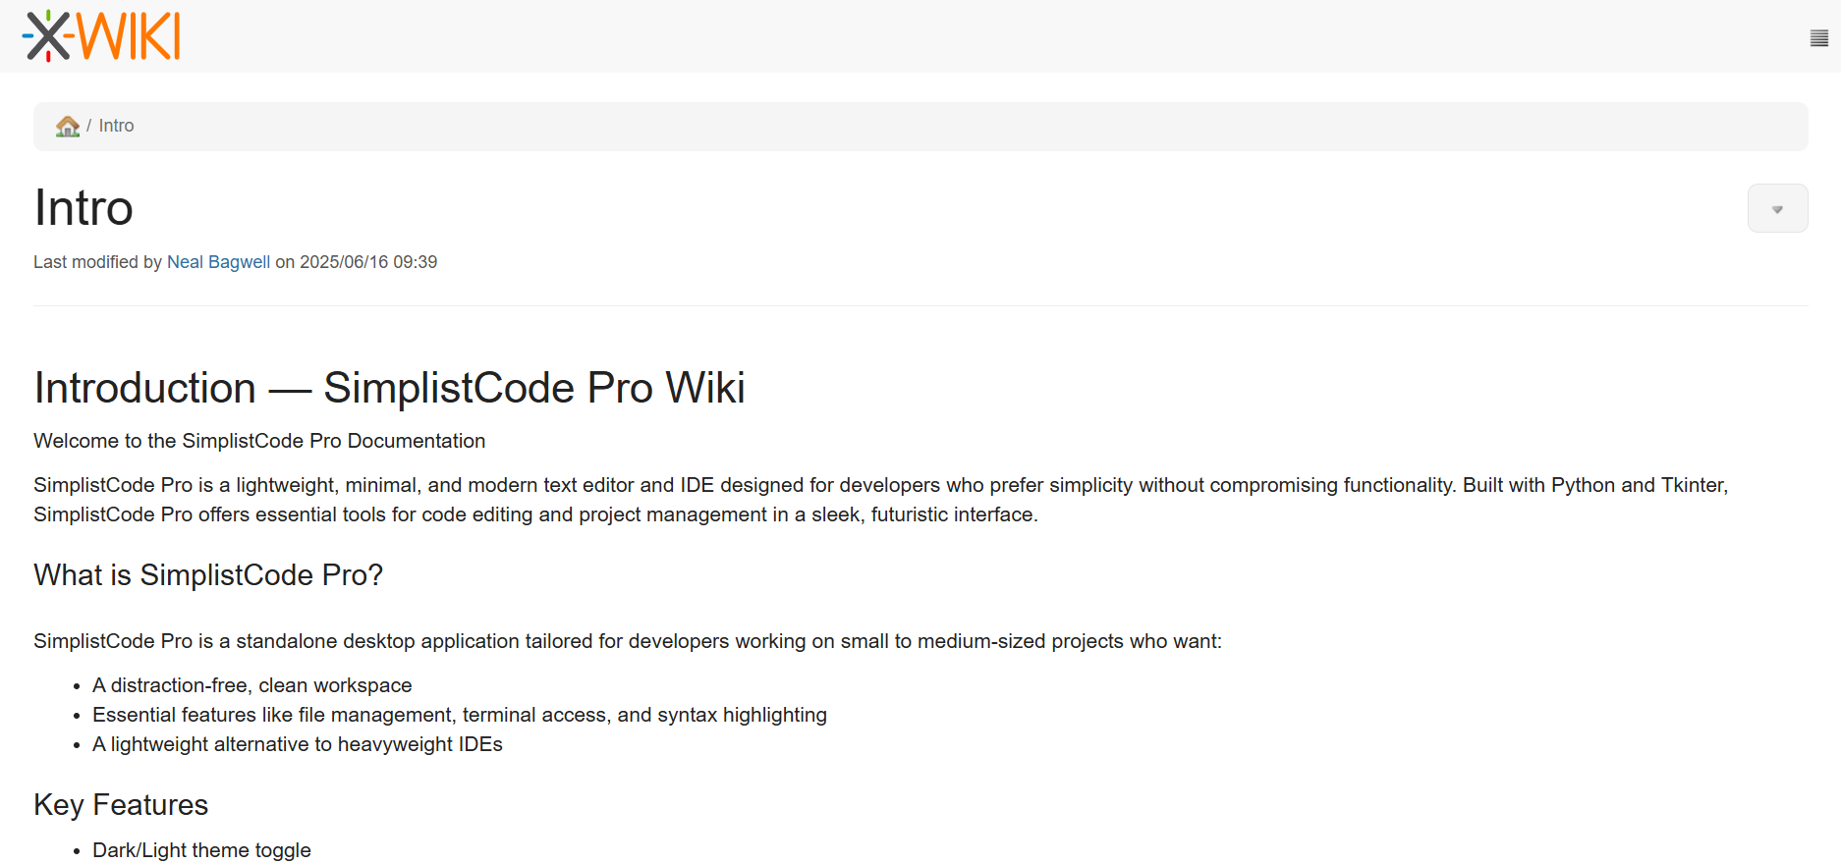Screen dimensions: 1841x864
Task: Click the last modified date text
Action: 367,262
